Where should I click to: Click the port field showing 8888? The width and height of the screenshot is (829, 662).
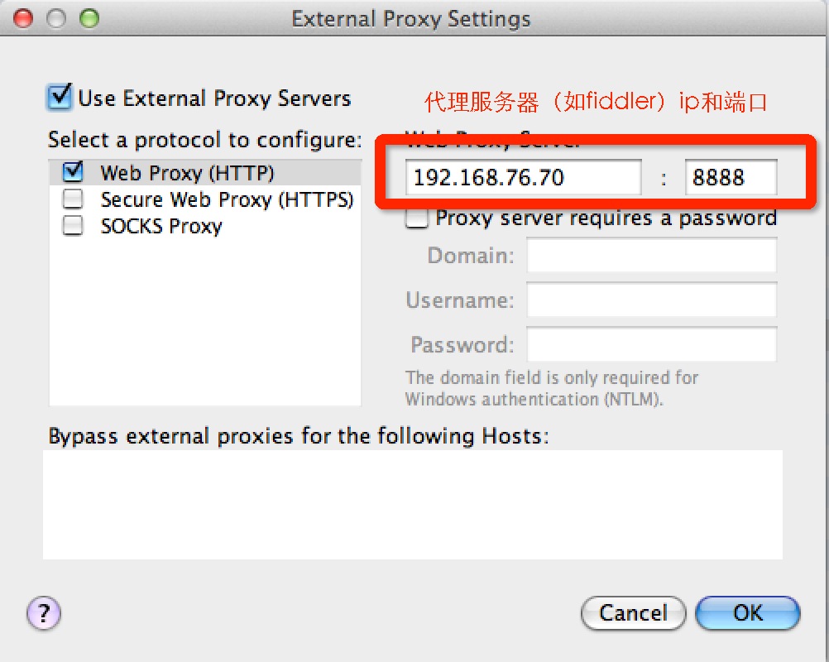[731, 177]
